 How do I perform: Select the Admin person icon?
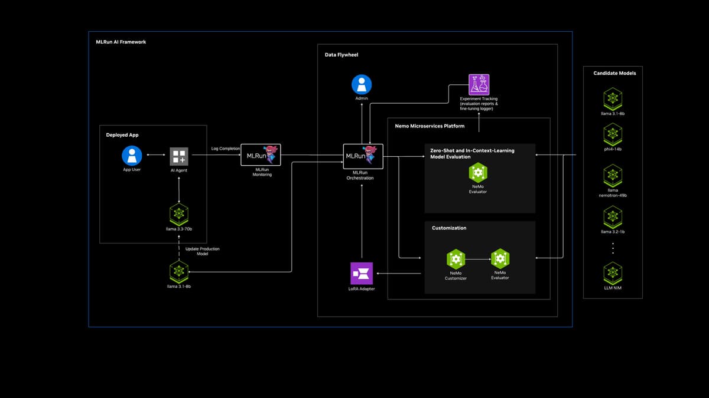(362, 84)
